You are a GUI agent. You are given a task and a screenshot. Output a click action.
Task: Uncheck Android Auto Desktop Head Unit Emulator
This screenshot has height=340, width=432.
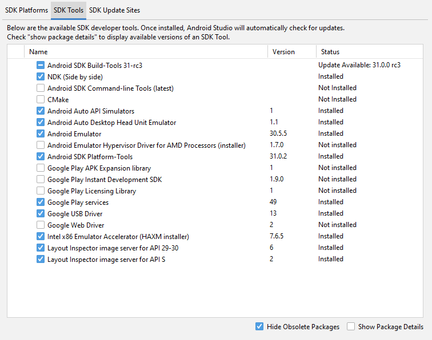click(x=41, y=122)
